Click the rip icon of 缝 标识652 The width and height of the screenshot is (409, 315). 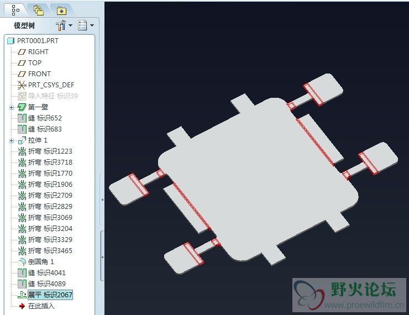coord(22,118)
